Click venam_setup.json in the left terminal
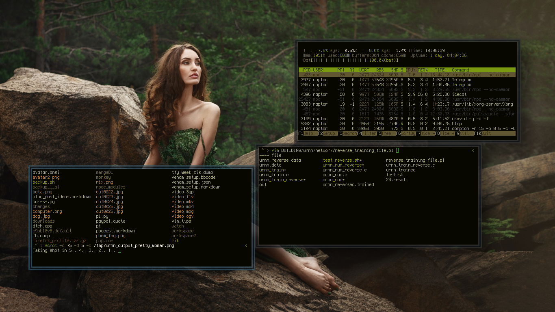The height and width of the screenshot is (312, 555). [191, 182]
